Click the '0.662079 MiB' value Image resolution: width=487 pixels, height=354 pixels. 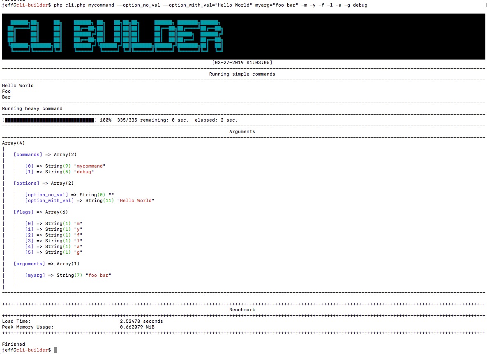tap(137, 327)
